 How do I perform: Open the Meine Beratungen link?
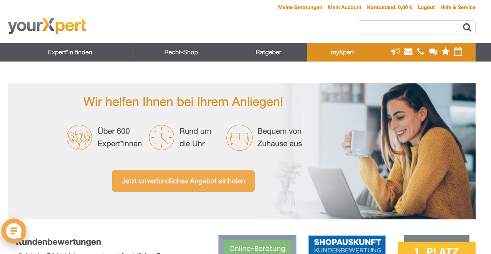coord(300,7)
